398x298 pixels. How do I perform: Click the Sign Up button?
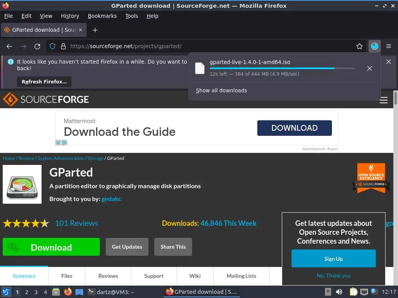pos(333,258)
